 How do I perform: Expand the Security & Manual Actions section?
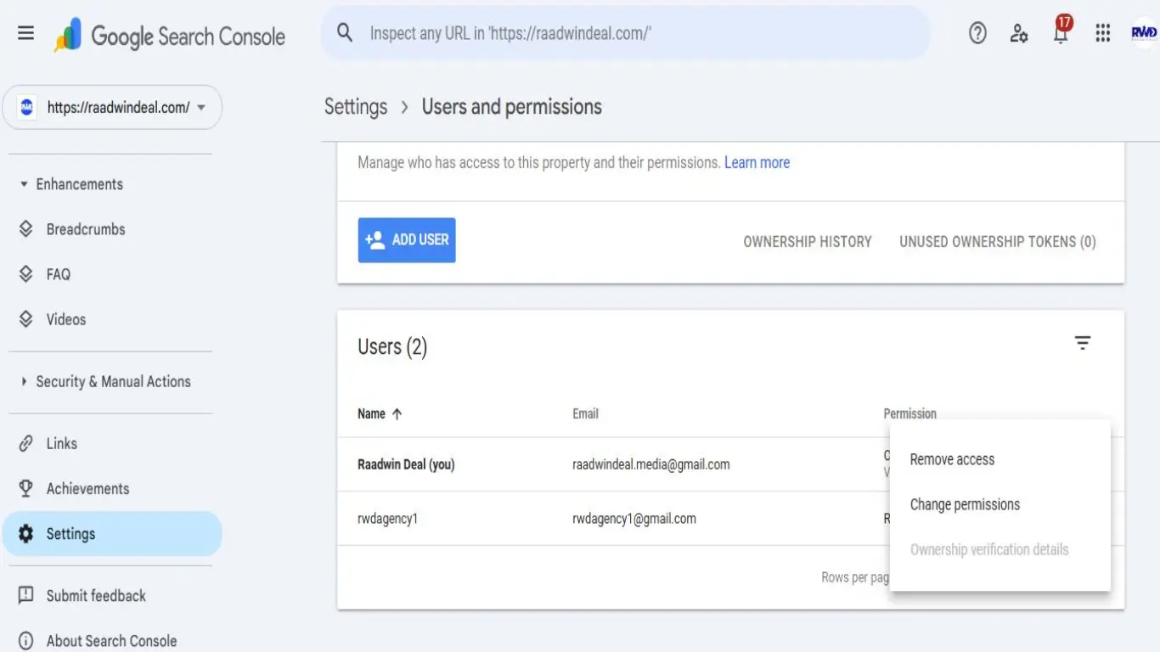[23, 381]
